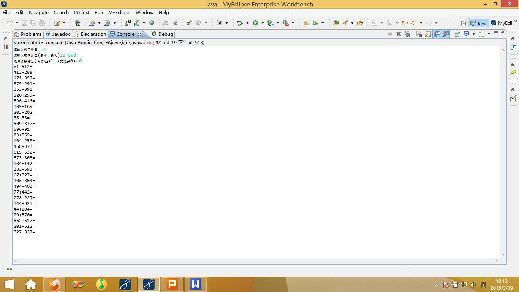519x292 pixels.
Task: Minimize the Console view panel
Action: coord(495,32)
